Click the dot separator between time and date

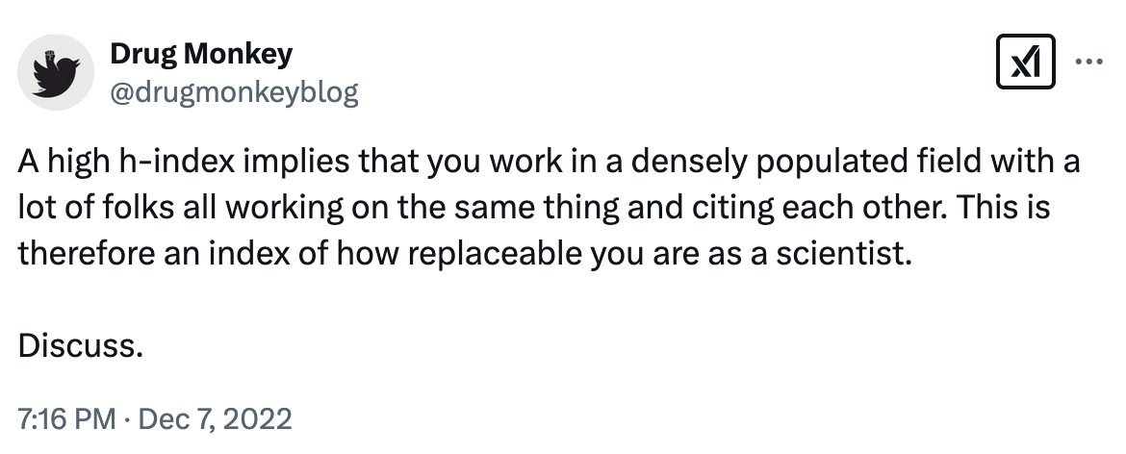click(x=127, y=418)
